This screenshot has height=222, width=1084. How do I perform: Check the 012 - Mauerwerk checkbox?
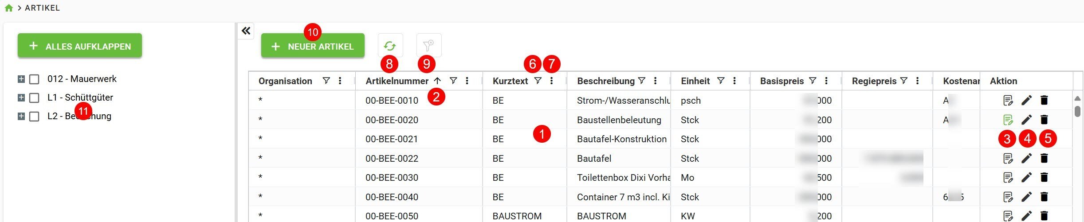34,79
